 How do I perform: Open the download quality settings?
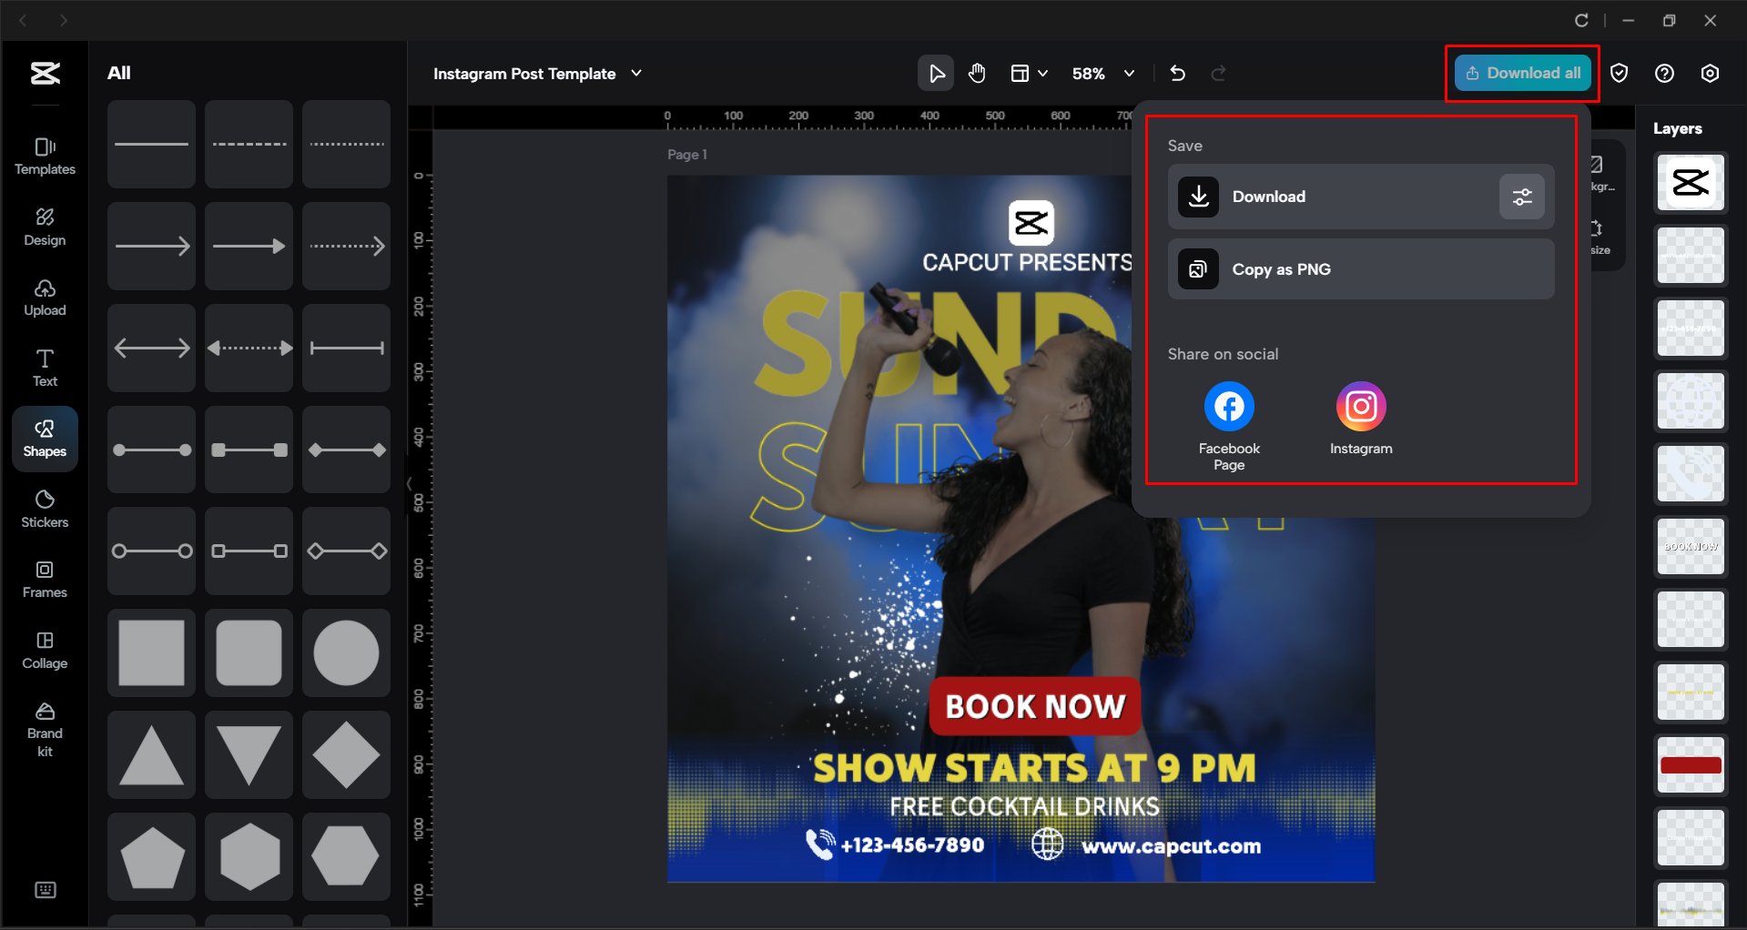coord(1521,197)
